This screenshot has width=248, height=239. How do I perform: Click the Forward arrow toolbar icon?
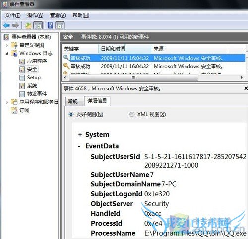click(16, 25)
